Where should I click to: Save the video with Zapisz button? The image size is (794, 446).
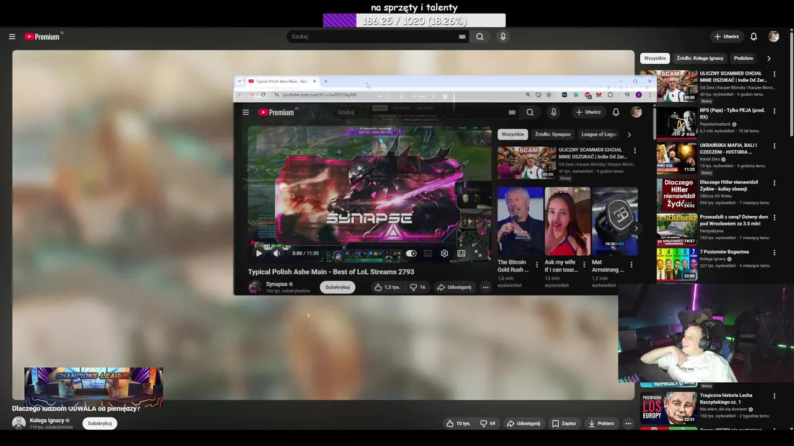(564, 424)
